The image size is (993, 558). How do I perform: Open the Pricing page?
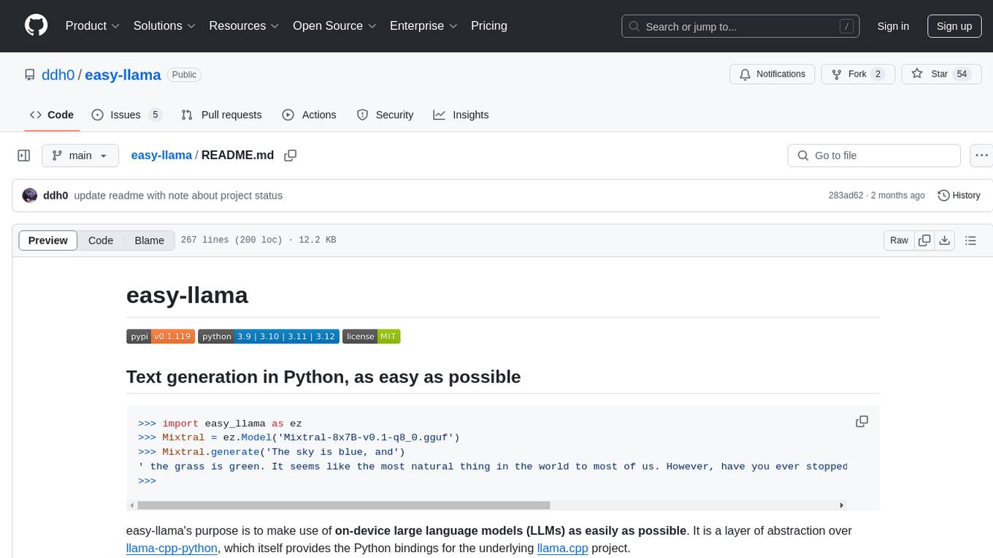click(x=489, y=26)
